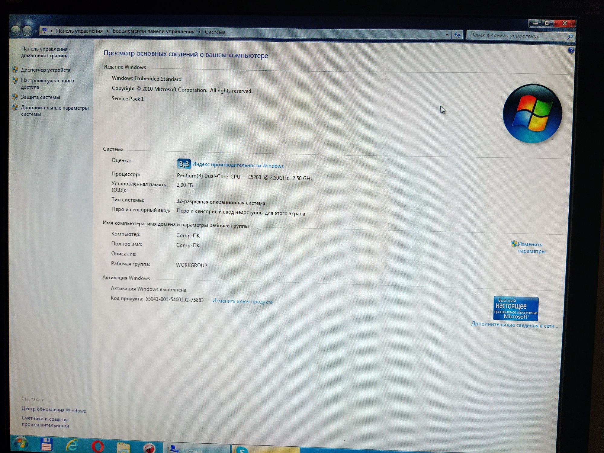Click the Forward navigation arrow button
The width and height of the screenshot is (604, 453).
27,31
